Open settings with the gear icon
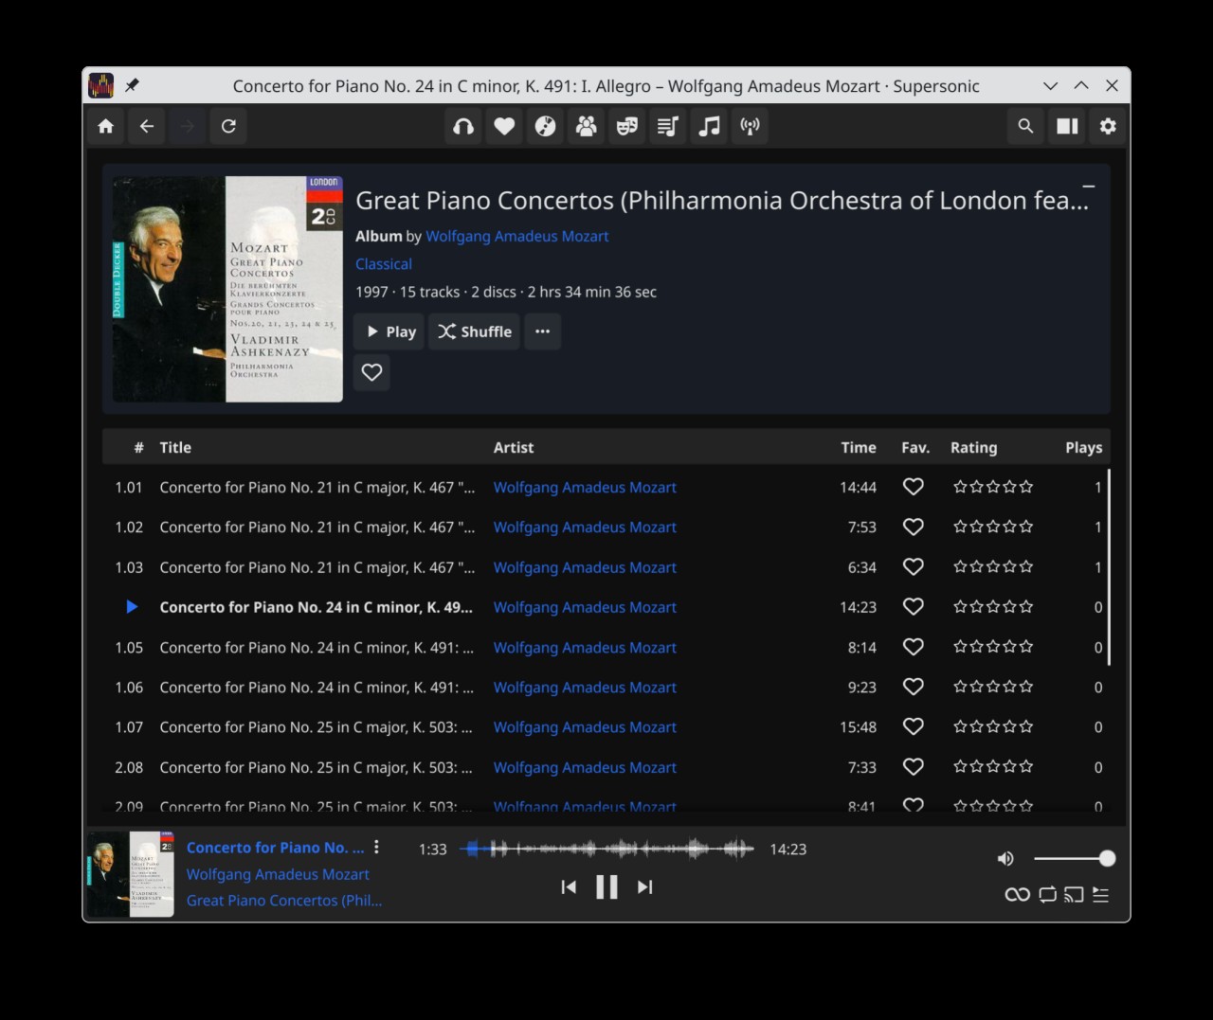 click(x=1107, y=126)
